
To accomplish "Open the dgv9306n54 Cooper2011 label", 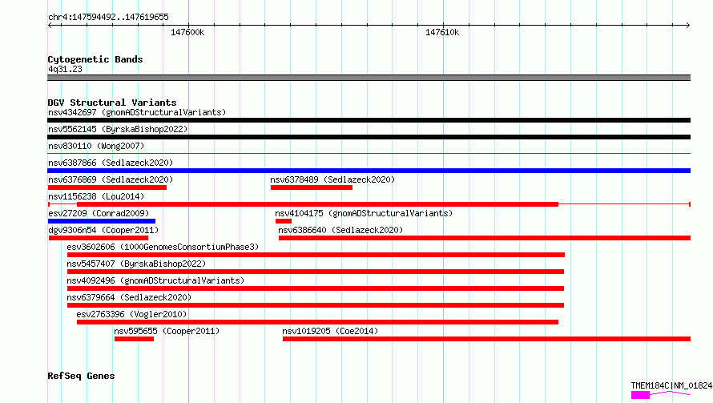I will 103,230.
